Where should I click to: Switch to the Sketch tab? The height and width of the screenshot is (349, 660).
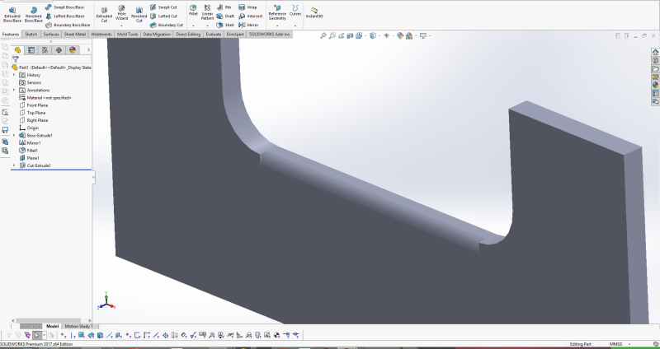click(x=31, y=34)
